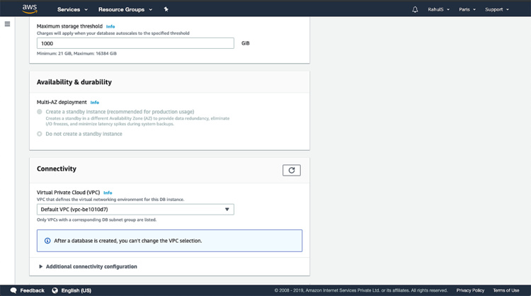Click the pin shortcut icon in navbar

pyautogui.click(x=166, y=9)
